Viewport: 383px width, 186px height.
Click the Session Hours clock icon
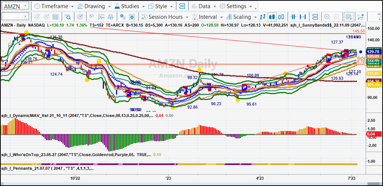click(x=144, y=17)
